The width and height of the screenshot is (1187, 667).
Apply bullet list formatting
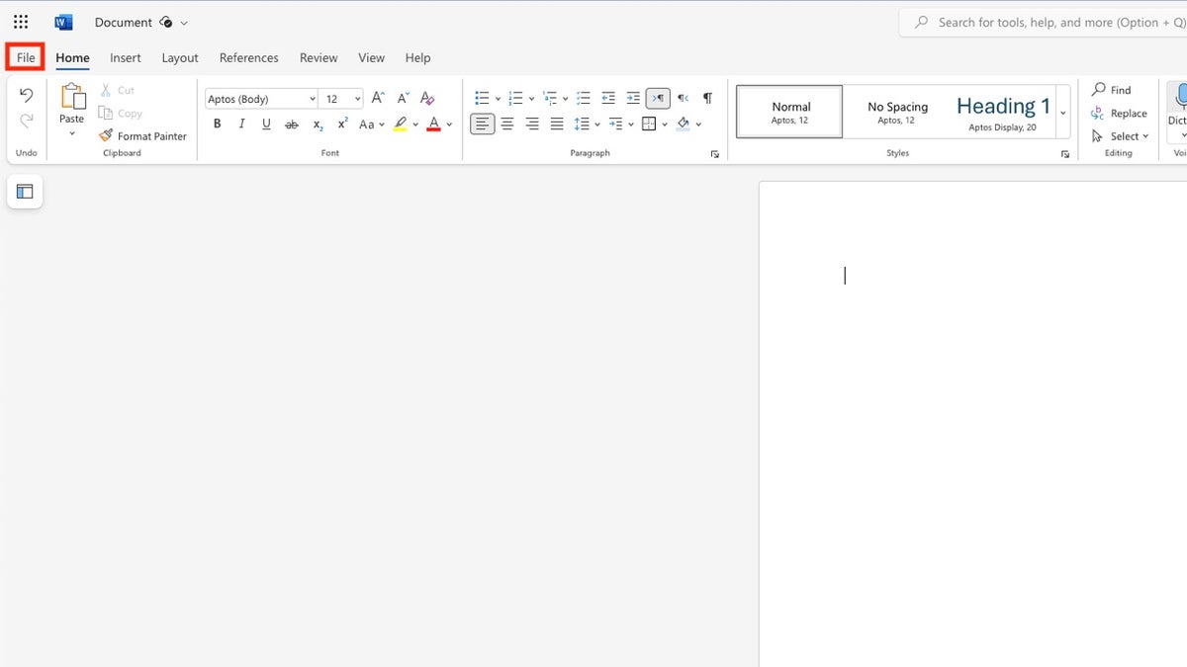pyautogui.click(x=482, y=98)
